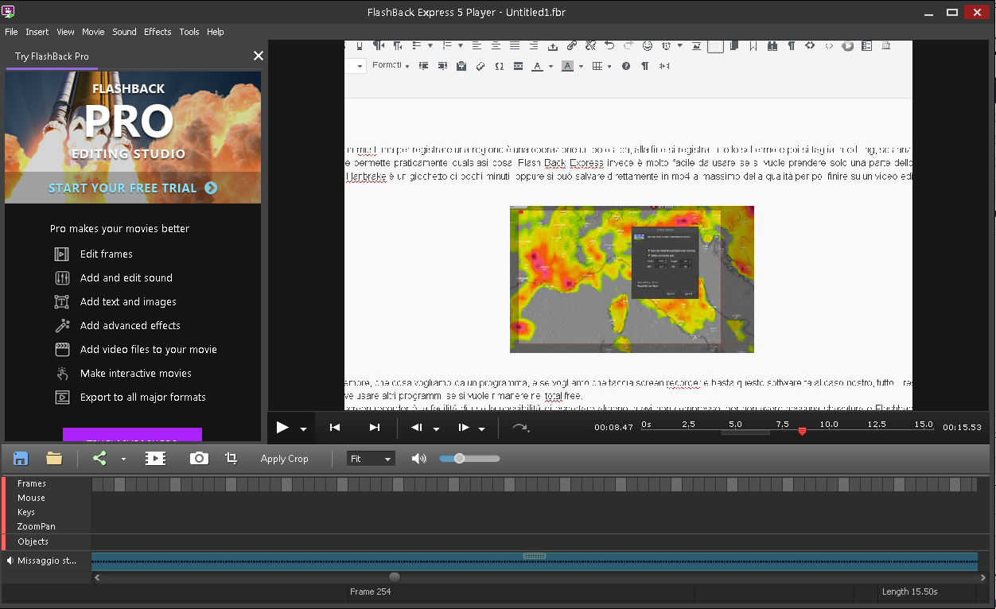Viewport: 996px width, 609px height.
Task: Open the File menu
Action: [x=11, y=32]
